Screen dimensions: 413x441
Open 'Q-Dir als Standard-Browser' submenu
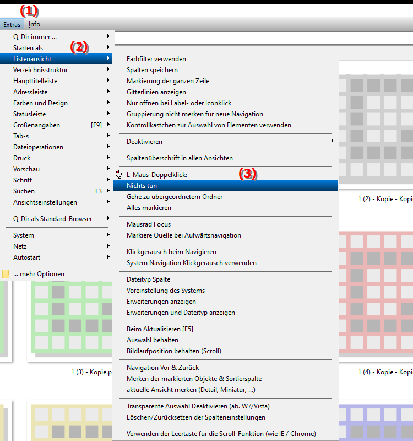(56, 219)
